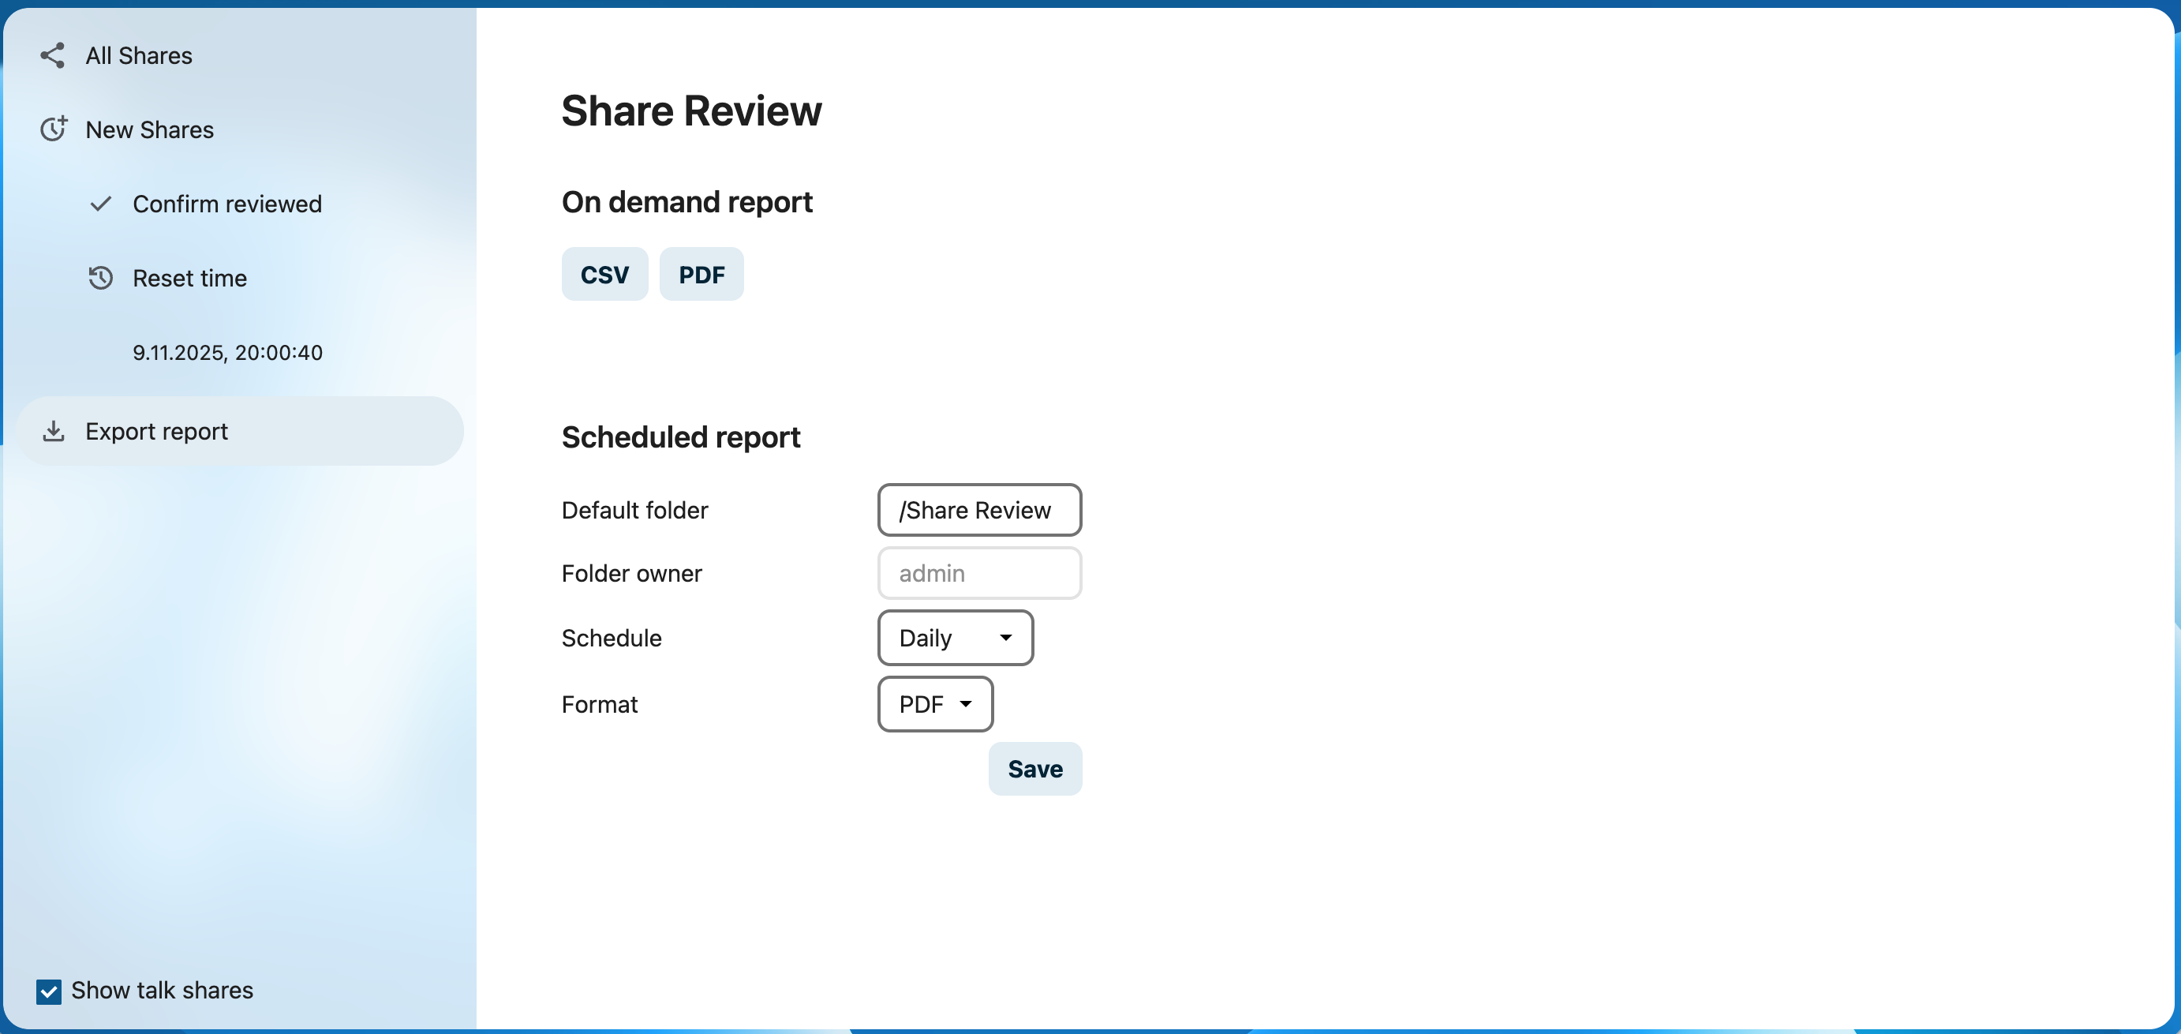The height and width of the screenshot is (1034, 2181).
Task: Open the Export report section
Action: (157, 431)
